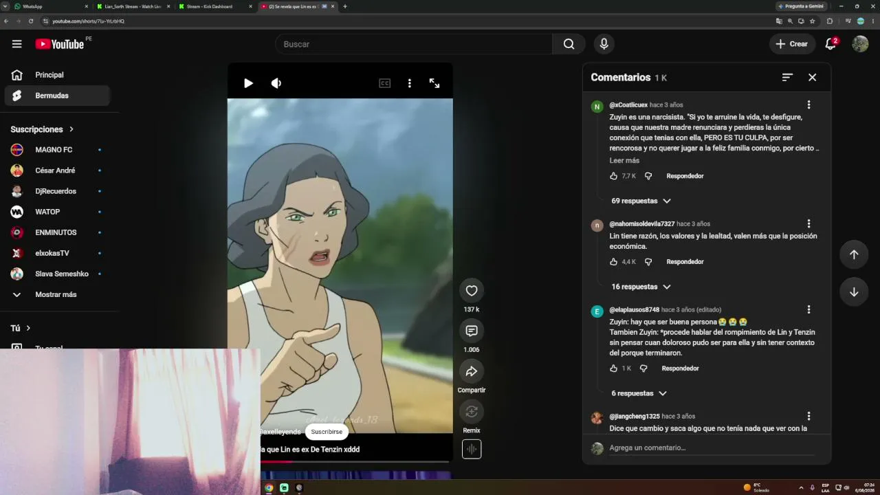880x495 pixels.
Task: Expand the Suscripciones section chevron
Action: [x=71, y=129]
